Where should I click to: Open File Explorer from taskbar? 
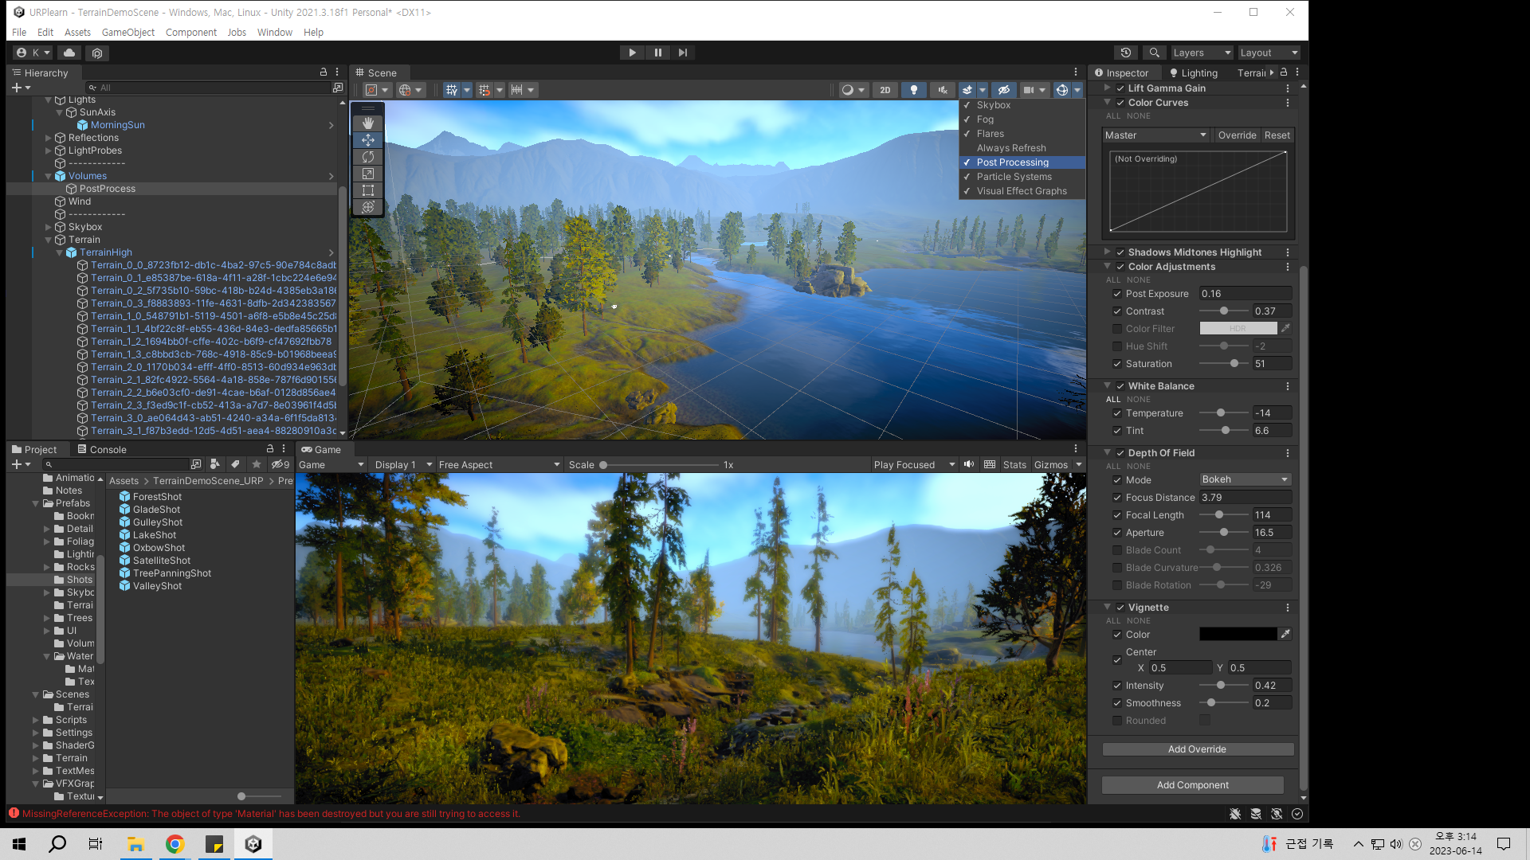[x=135, y=844]
